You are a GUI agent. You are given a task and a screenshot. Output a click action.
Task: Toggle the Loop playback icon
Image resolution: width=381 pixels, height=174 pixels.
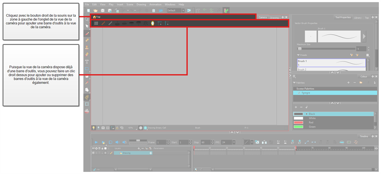(x=110, y=142)
